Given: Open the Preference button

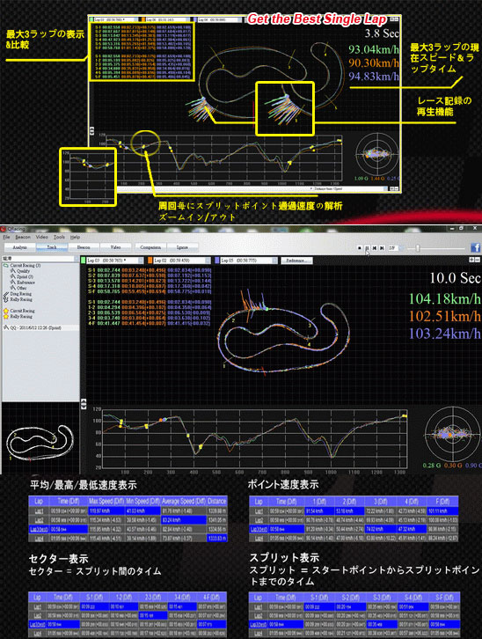Looking at the screenshot, I should pyautogui.click(x=296, y=260).
